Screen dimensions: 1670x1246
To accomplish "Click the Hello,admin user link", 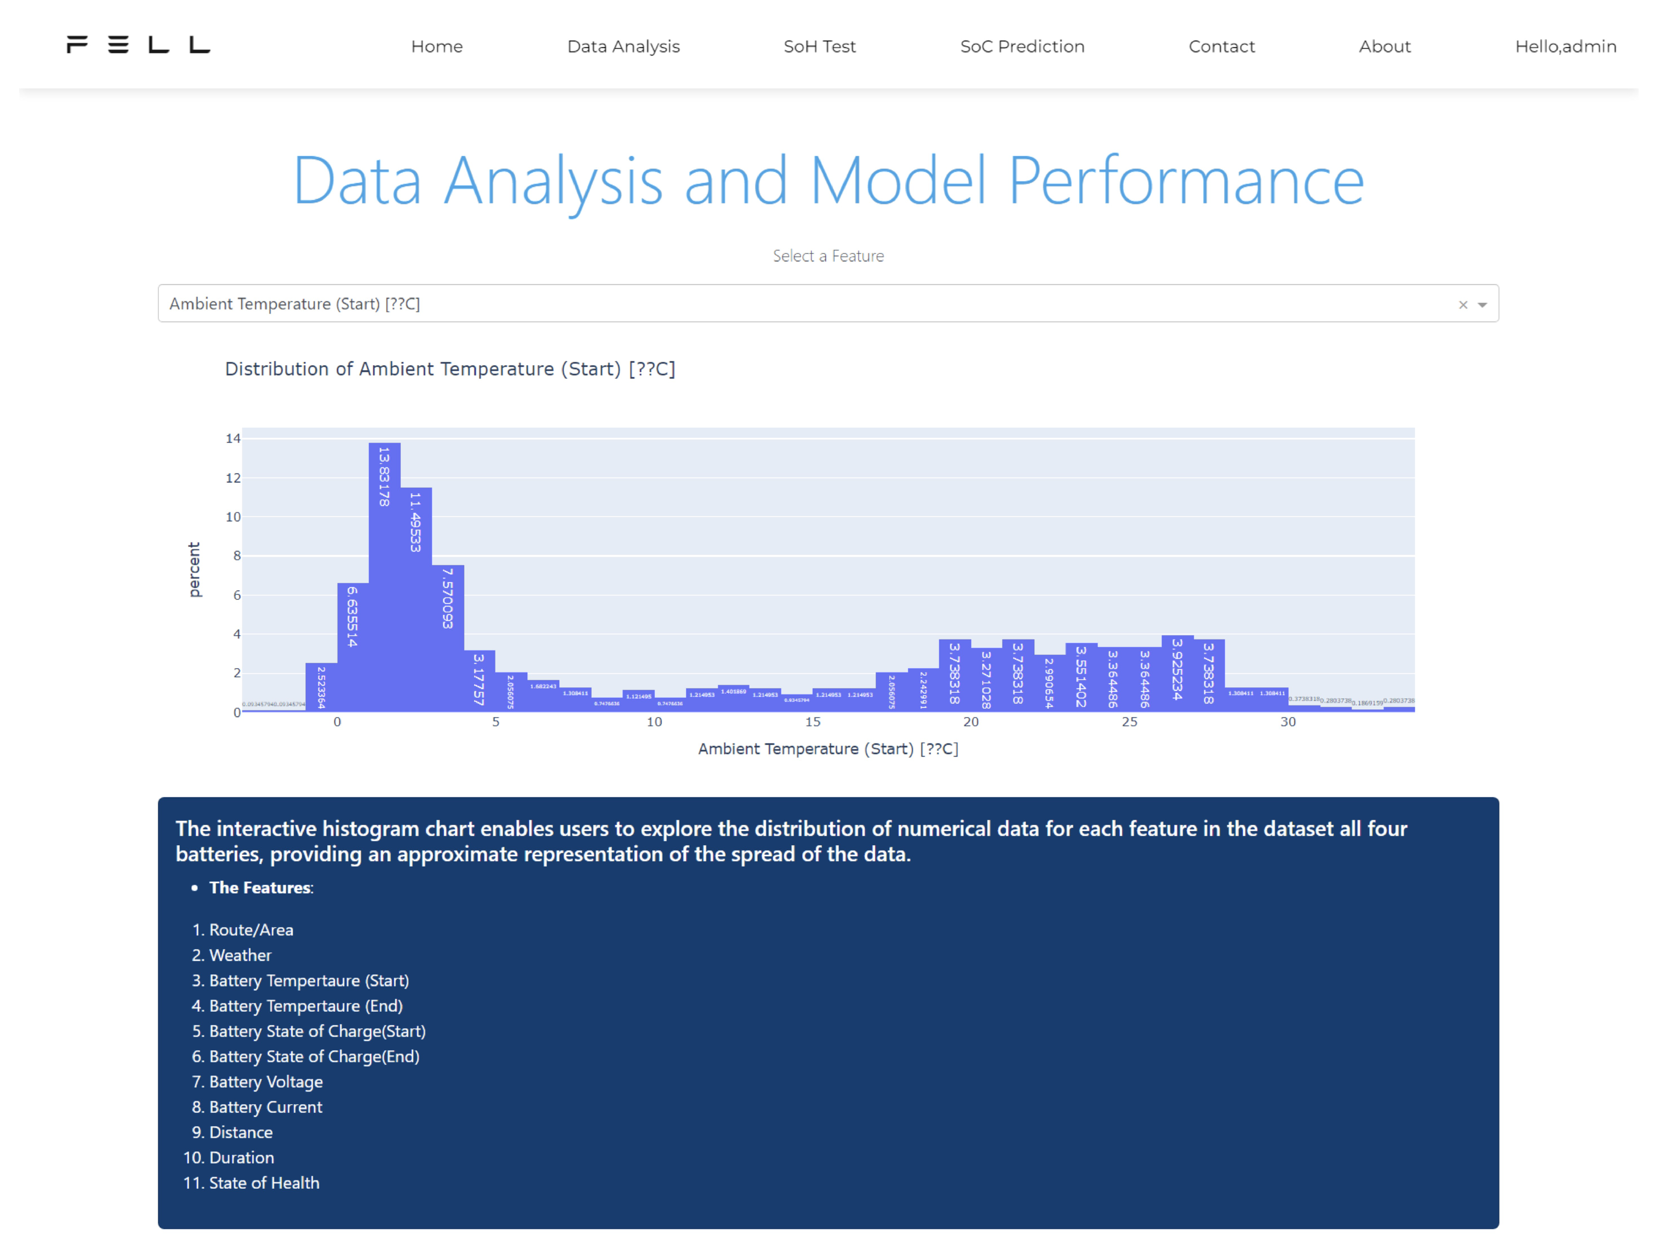I will pos(1565,47).
